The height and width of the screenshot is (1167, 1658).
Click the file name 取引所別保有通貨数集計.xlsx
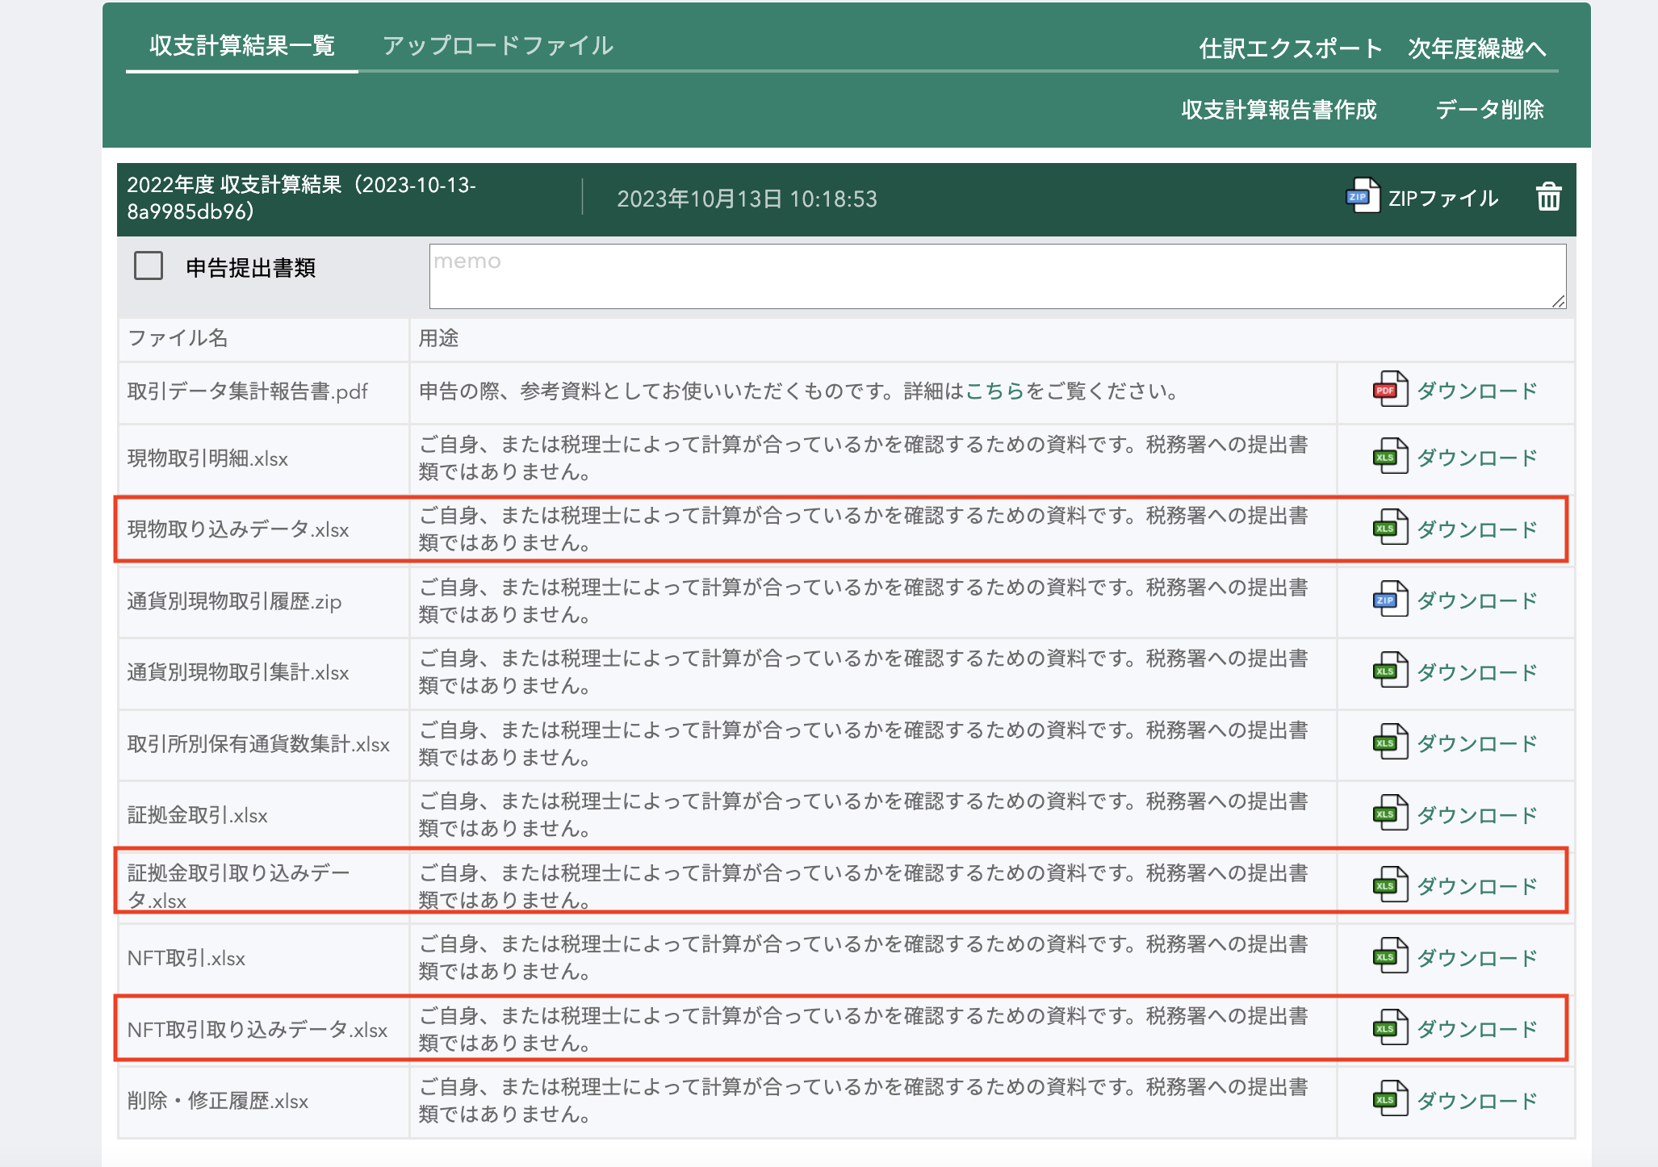point(258,744)
